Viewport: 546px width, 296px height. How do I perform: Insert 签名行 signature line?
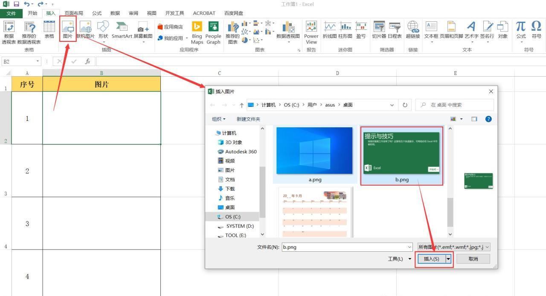pos(487,32)
